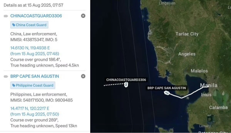Click the tag icon in China Coast Guard badge
Viewport: 231px width, 133px height.
(14, 25)
